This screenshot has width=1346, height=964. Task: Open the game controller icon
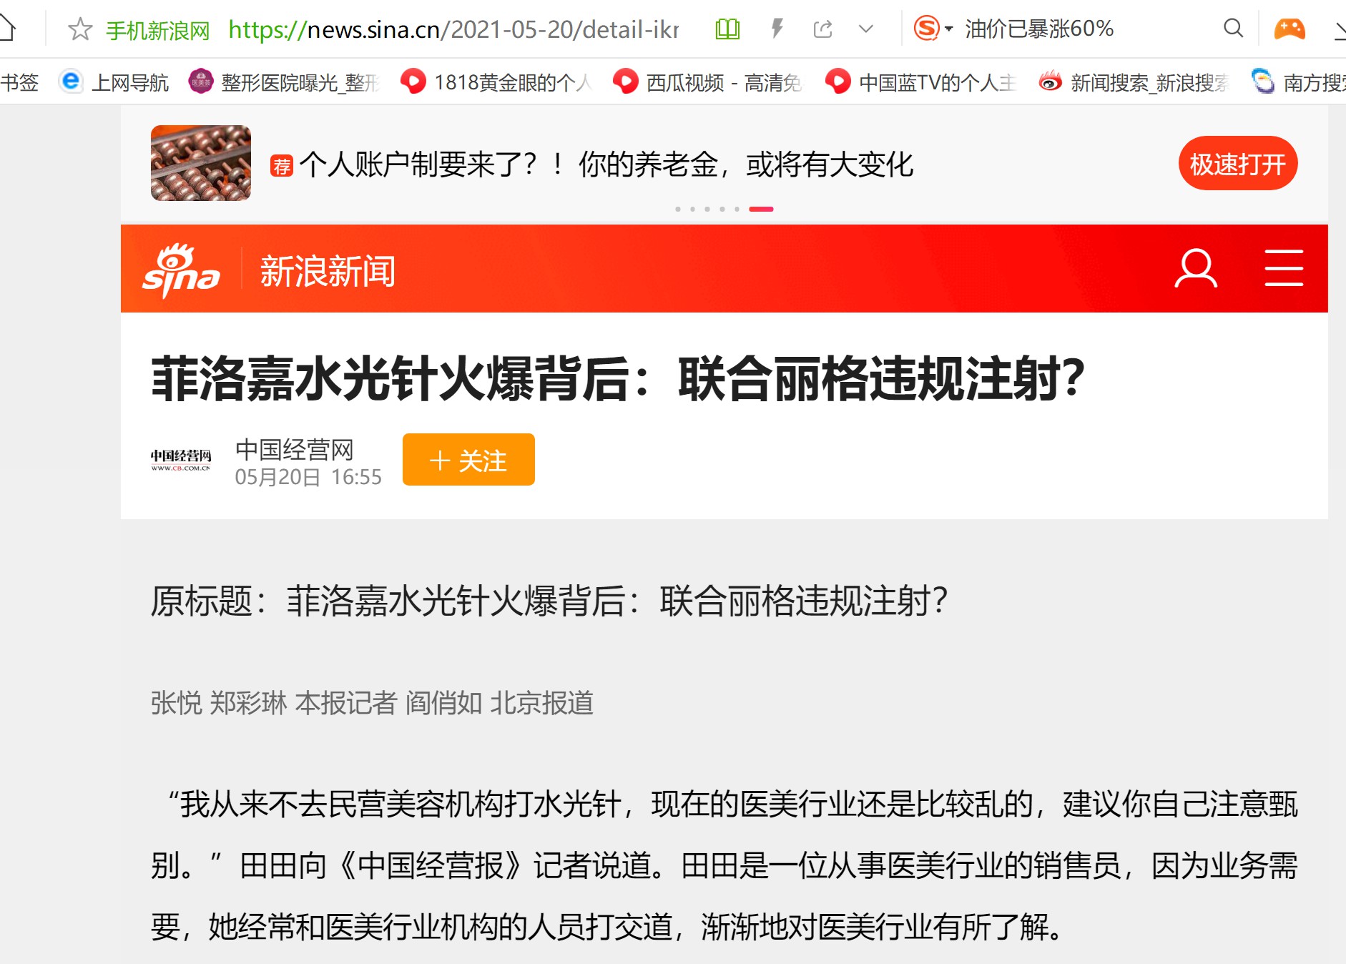1289,29
